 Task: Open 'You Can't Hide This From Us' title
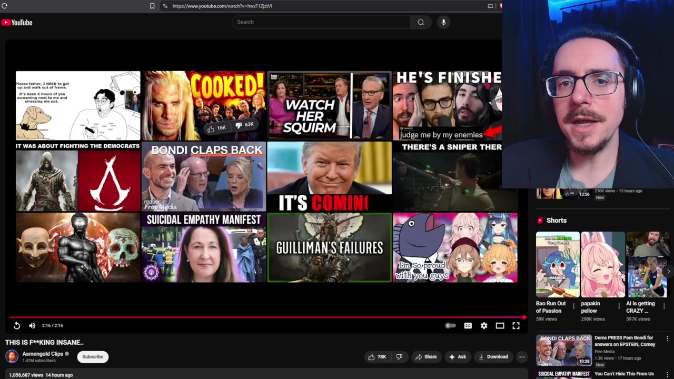point(624,374)
